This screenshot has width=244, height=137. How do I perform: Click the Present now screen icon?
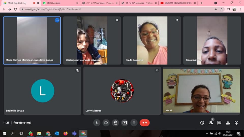pyautogui.click(x=125, y=123)
